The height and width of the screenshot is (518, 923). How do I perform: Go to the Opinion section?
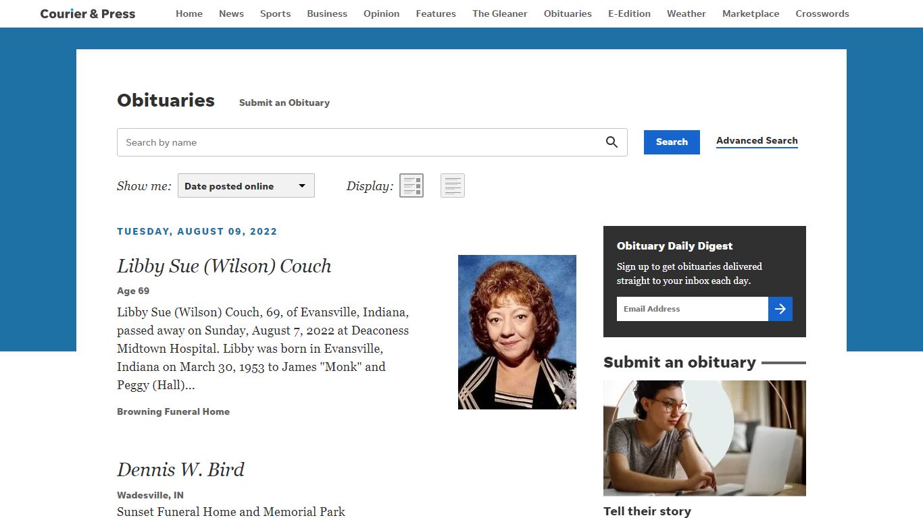(381, 13)
